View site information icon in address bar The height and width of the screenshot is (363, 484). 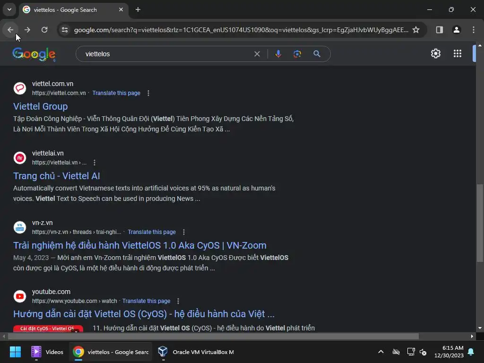[65, 30]
